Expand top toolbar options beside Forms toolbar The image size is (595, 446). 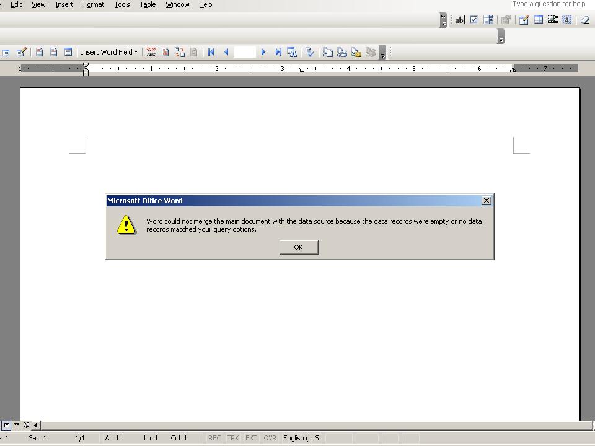click(443, 20)
